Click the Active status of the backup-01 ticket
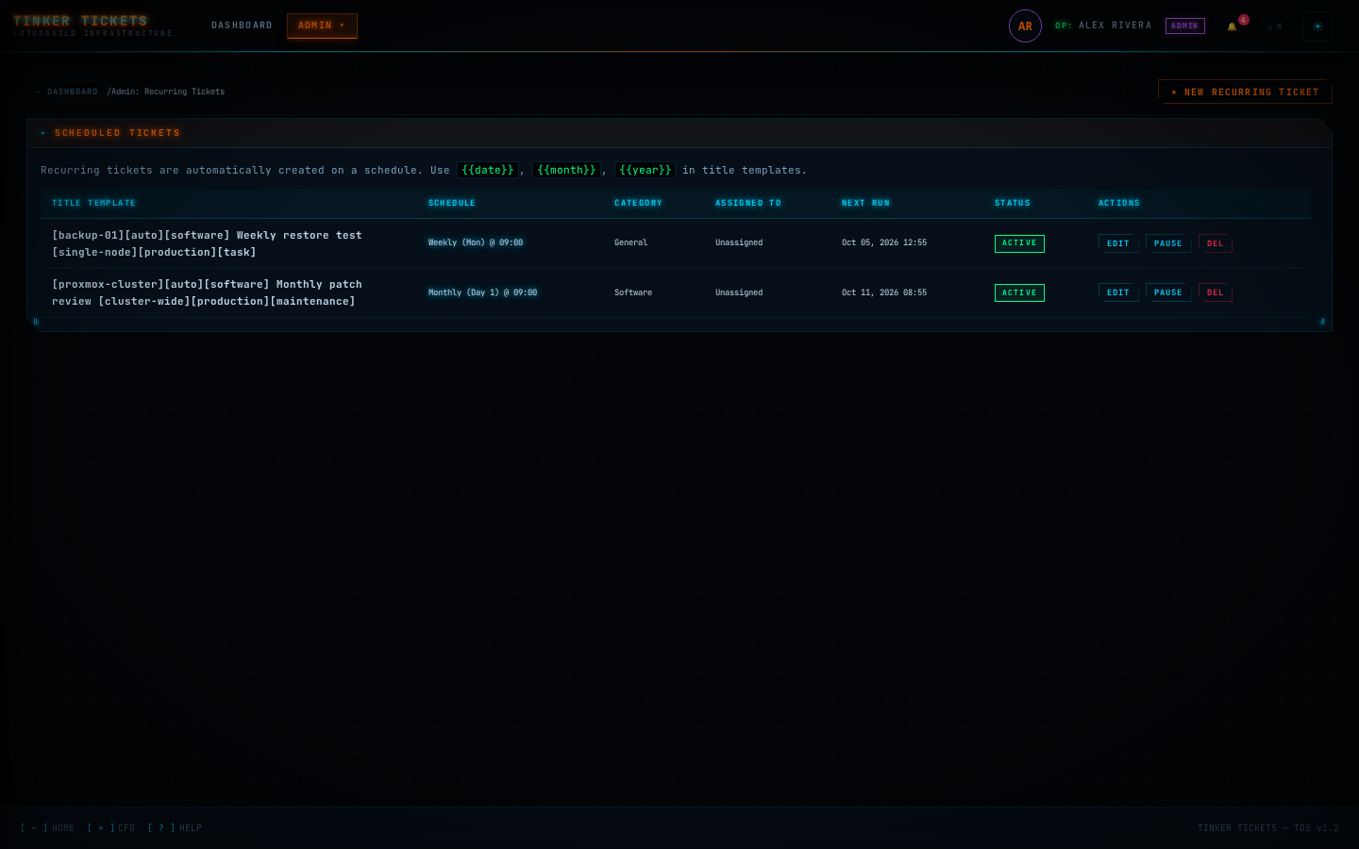This screenshot has width=1359, height=849. 1019,243
